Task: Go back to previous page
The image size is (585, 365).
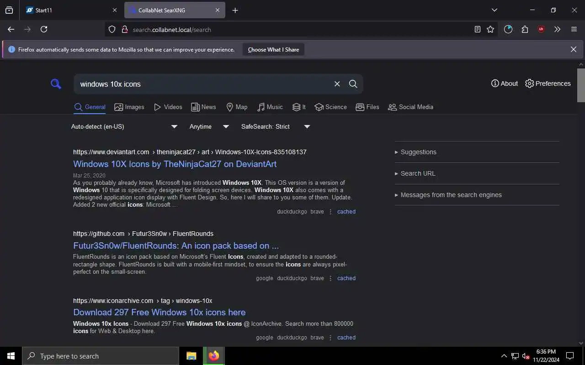Action: point(11,29)
